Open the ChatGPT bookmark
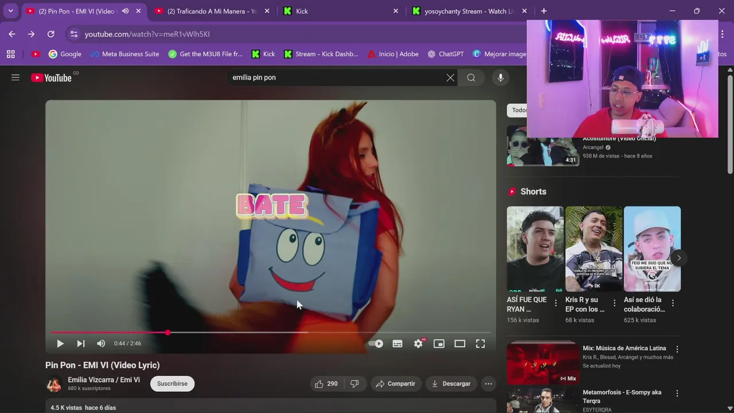 tap(446, 54)
